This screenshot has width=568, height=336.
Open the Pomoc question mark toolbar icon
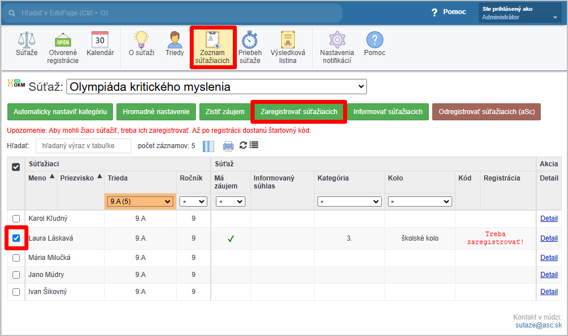374,40
